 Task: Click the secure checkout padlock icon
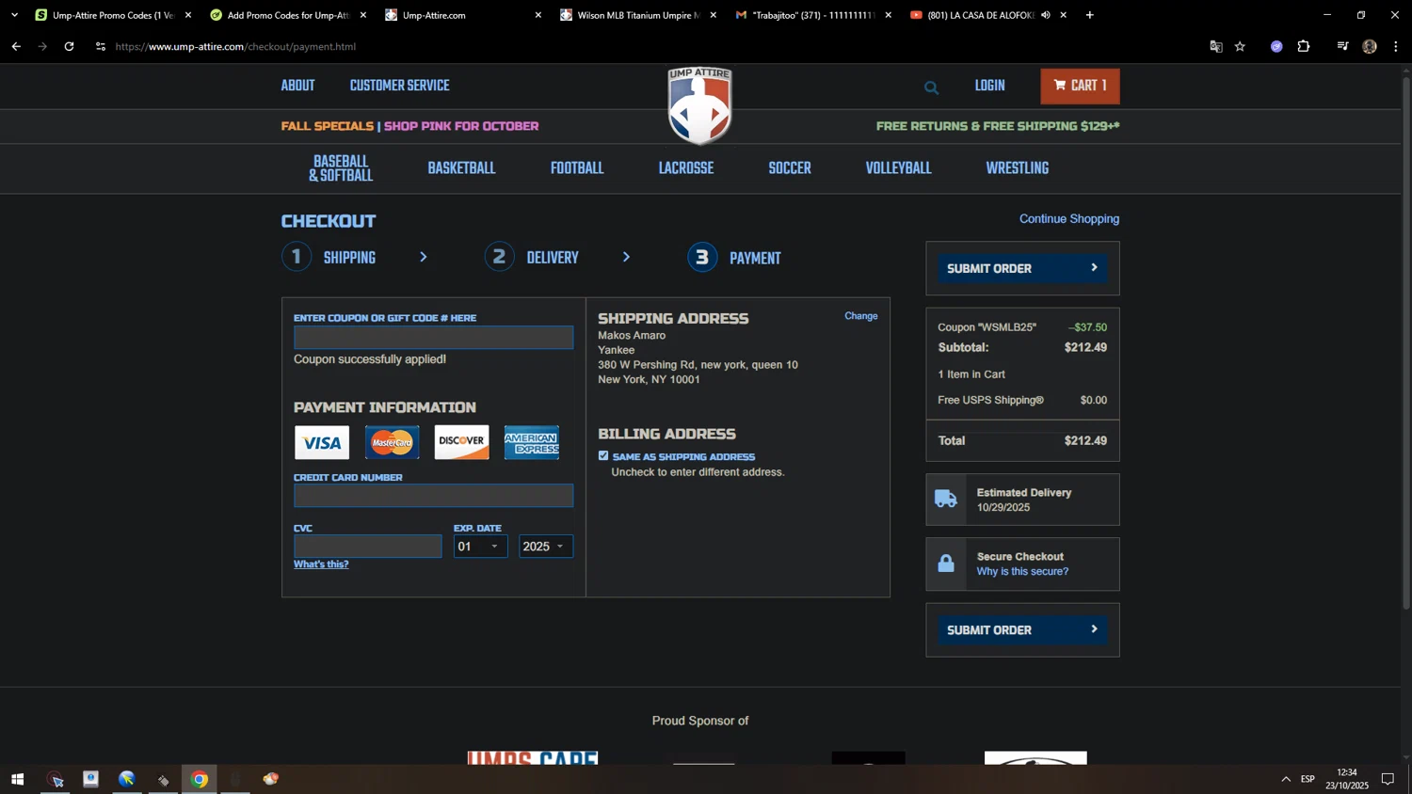coord(946,564)
